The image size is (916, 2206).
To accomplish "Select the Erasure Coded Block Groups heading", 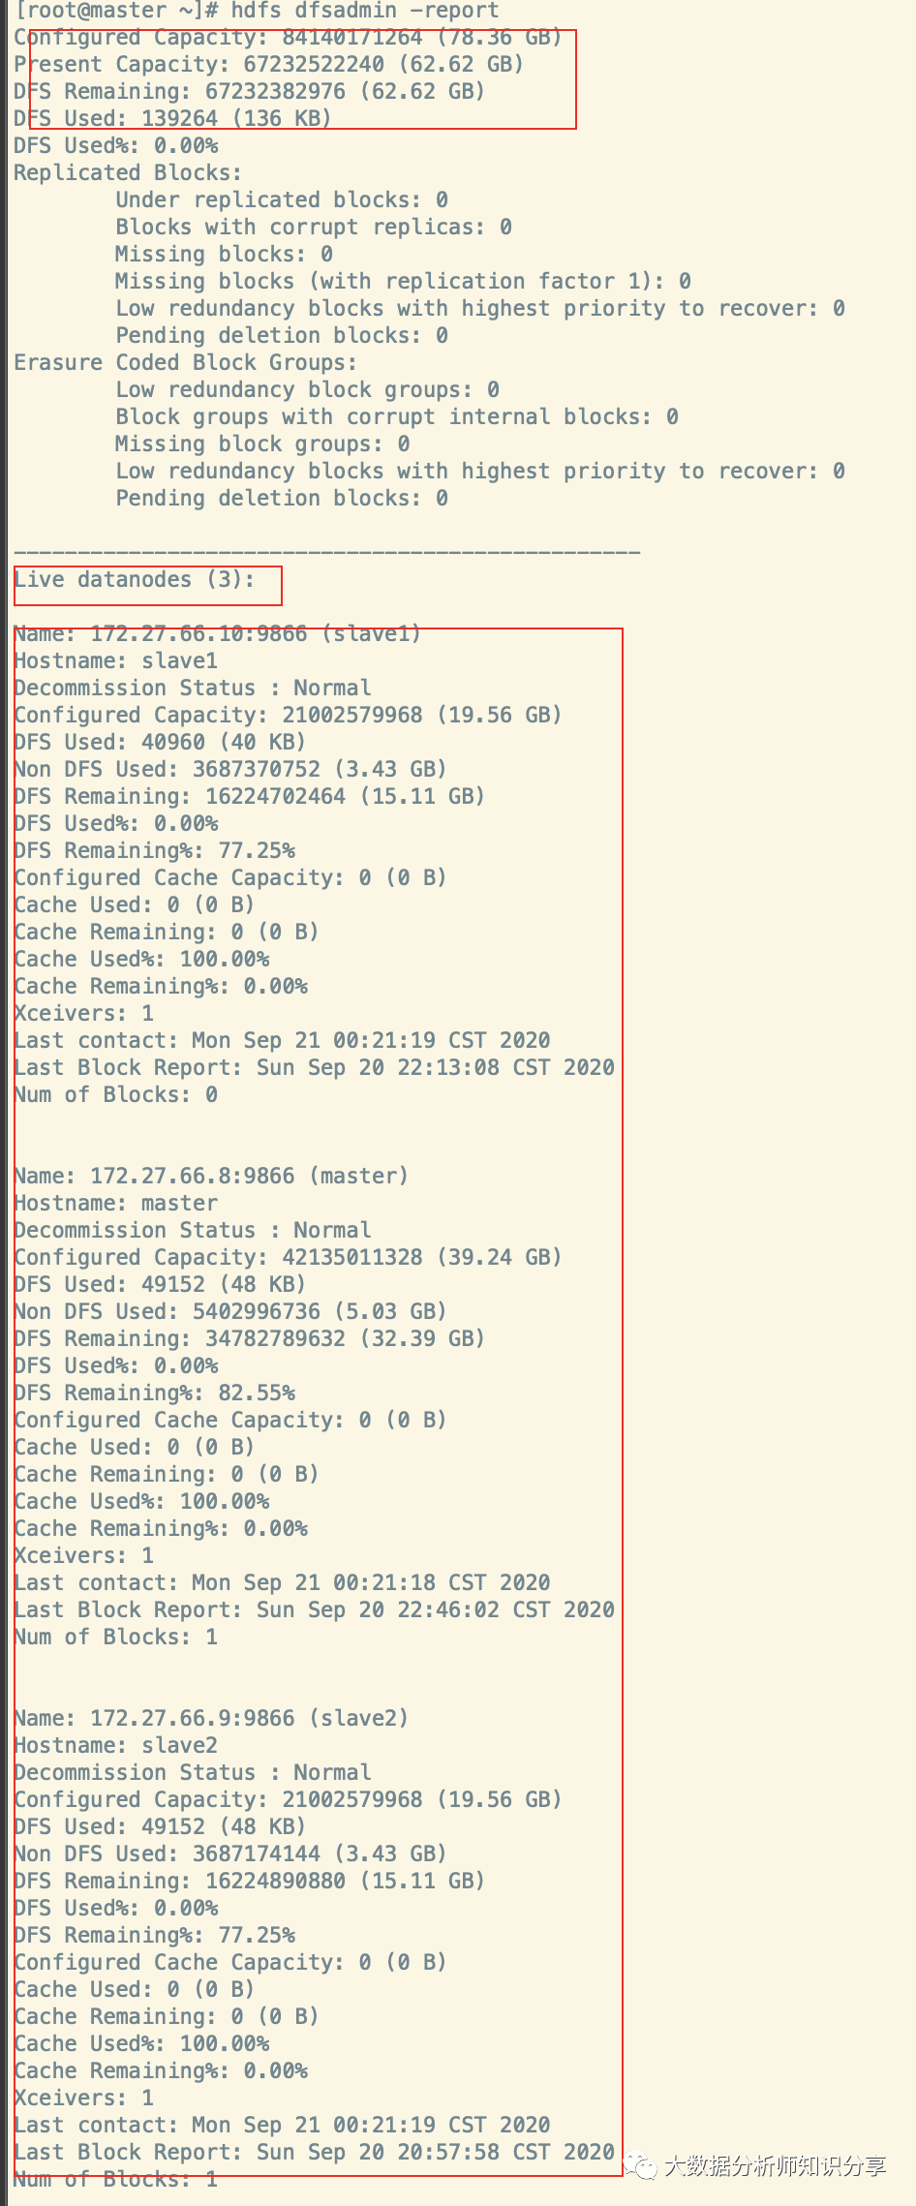I will point(185,362).
